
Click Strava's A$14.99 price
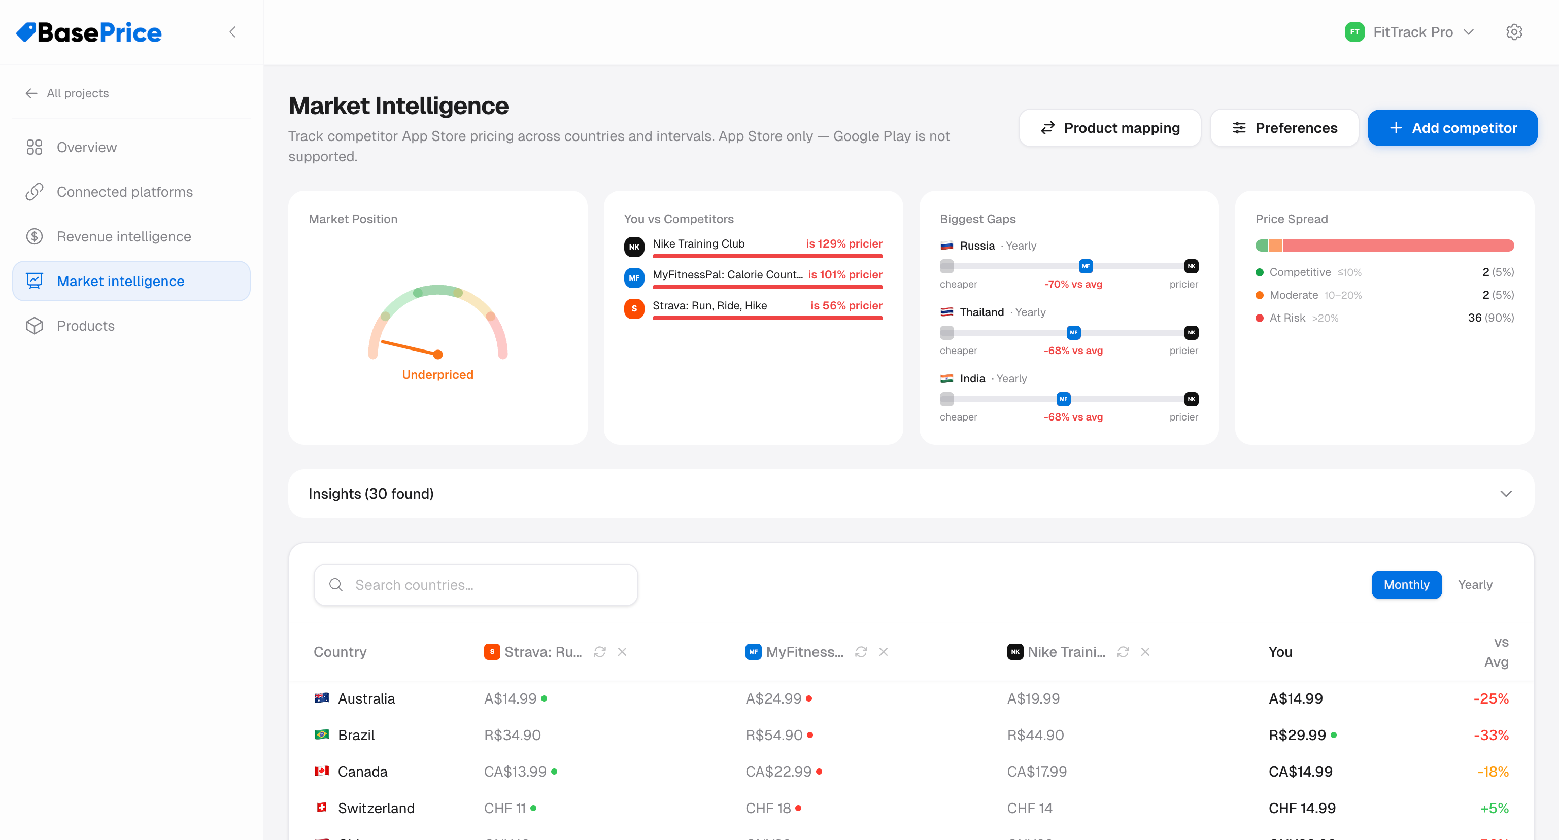[510, 698]
